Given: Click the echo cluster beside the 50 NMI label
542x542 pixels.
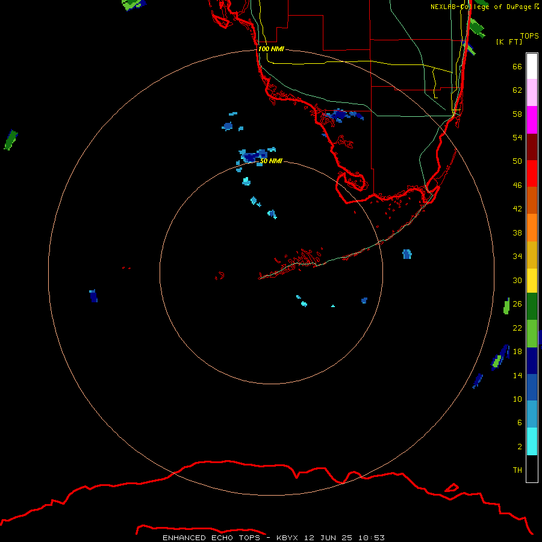Looking at the screenshot, I should coord(254,156).
